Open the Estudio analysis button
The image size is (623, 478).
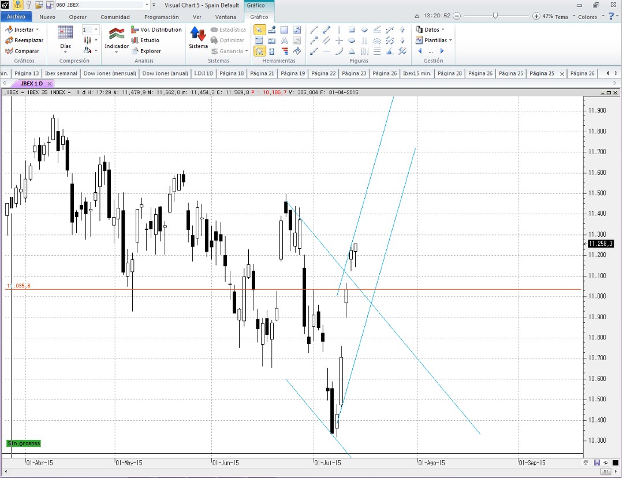tap(146, 40)
